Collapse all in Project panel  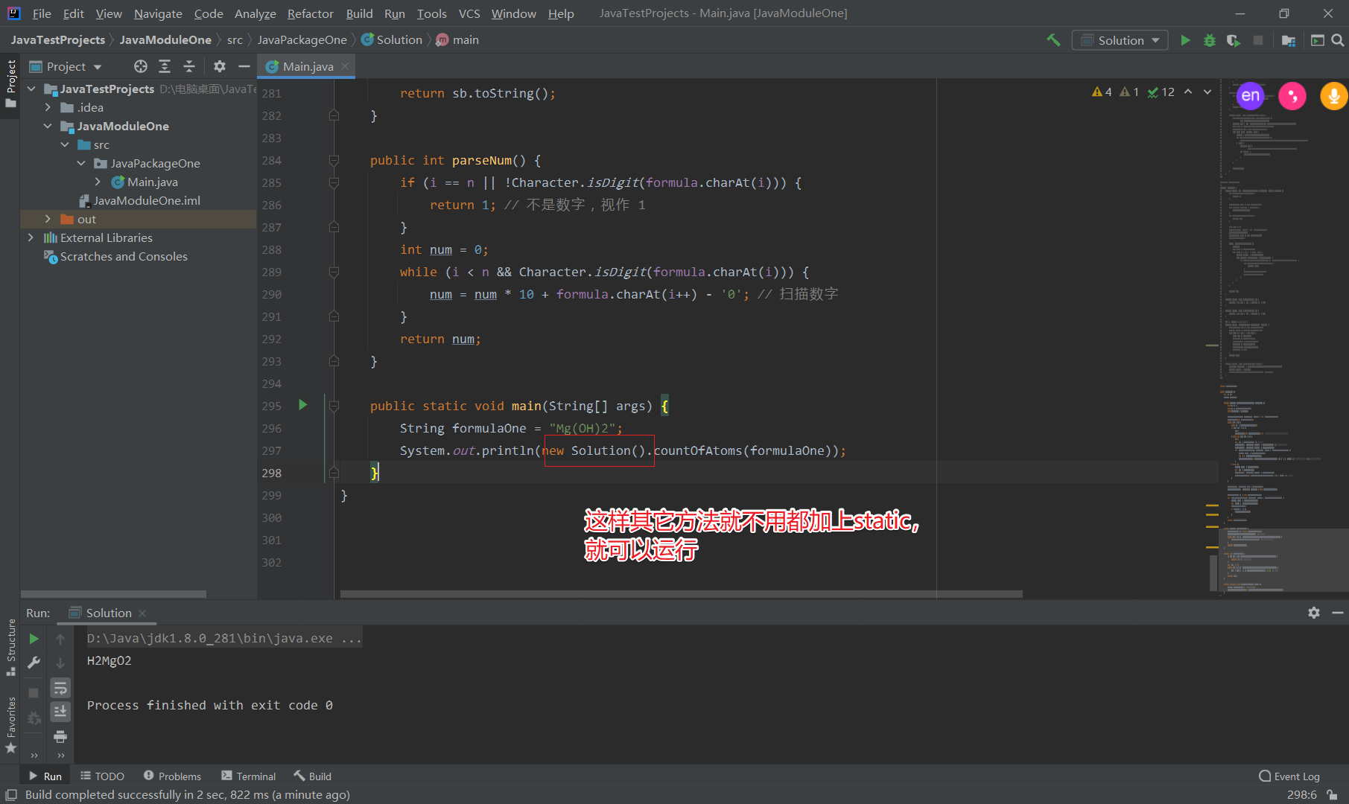189,66
